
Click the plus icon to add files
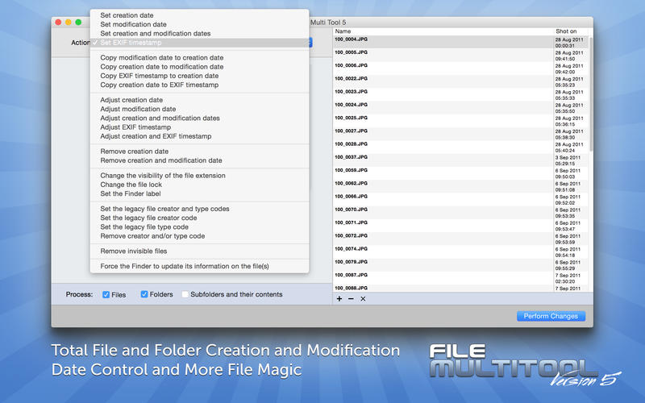coord(339,299)
